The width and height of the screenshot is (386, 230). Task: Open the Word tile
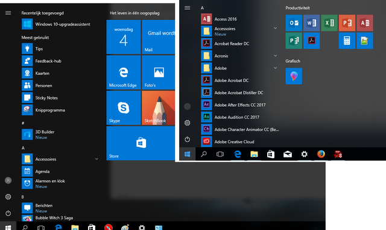(x=311, y=23)
